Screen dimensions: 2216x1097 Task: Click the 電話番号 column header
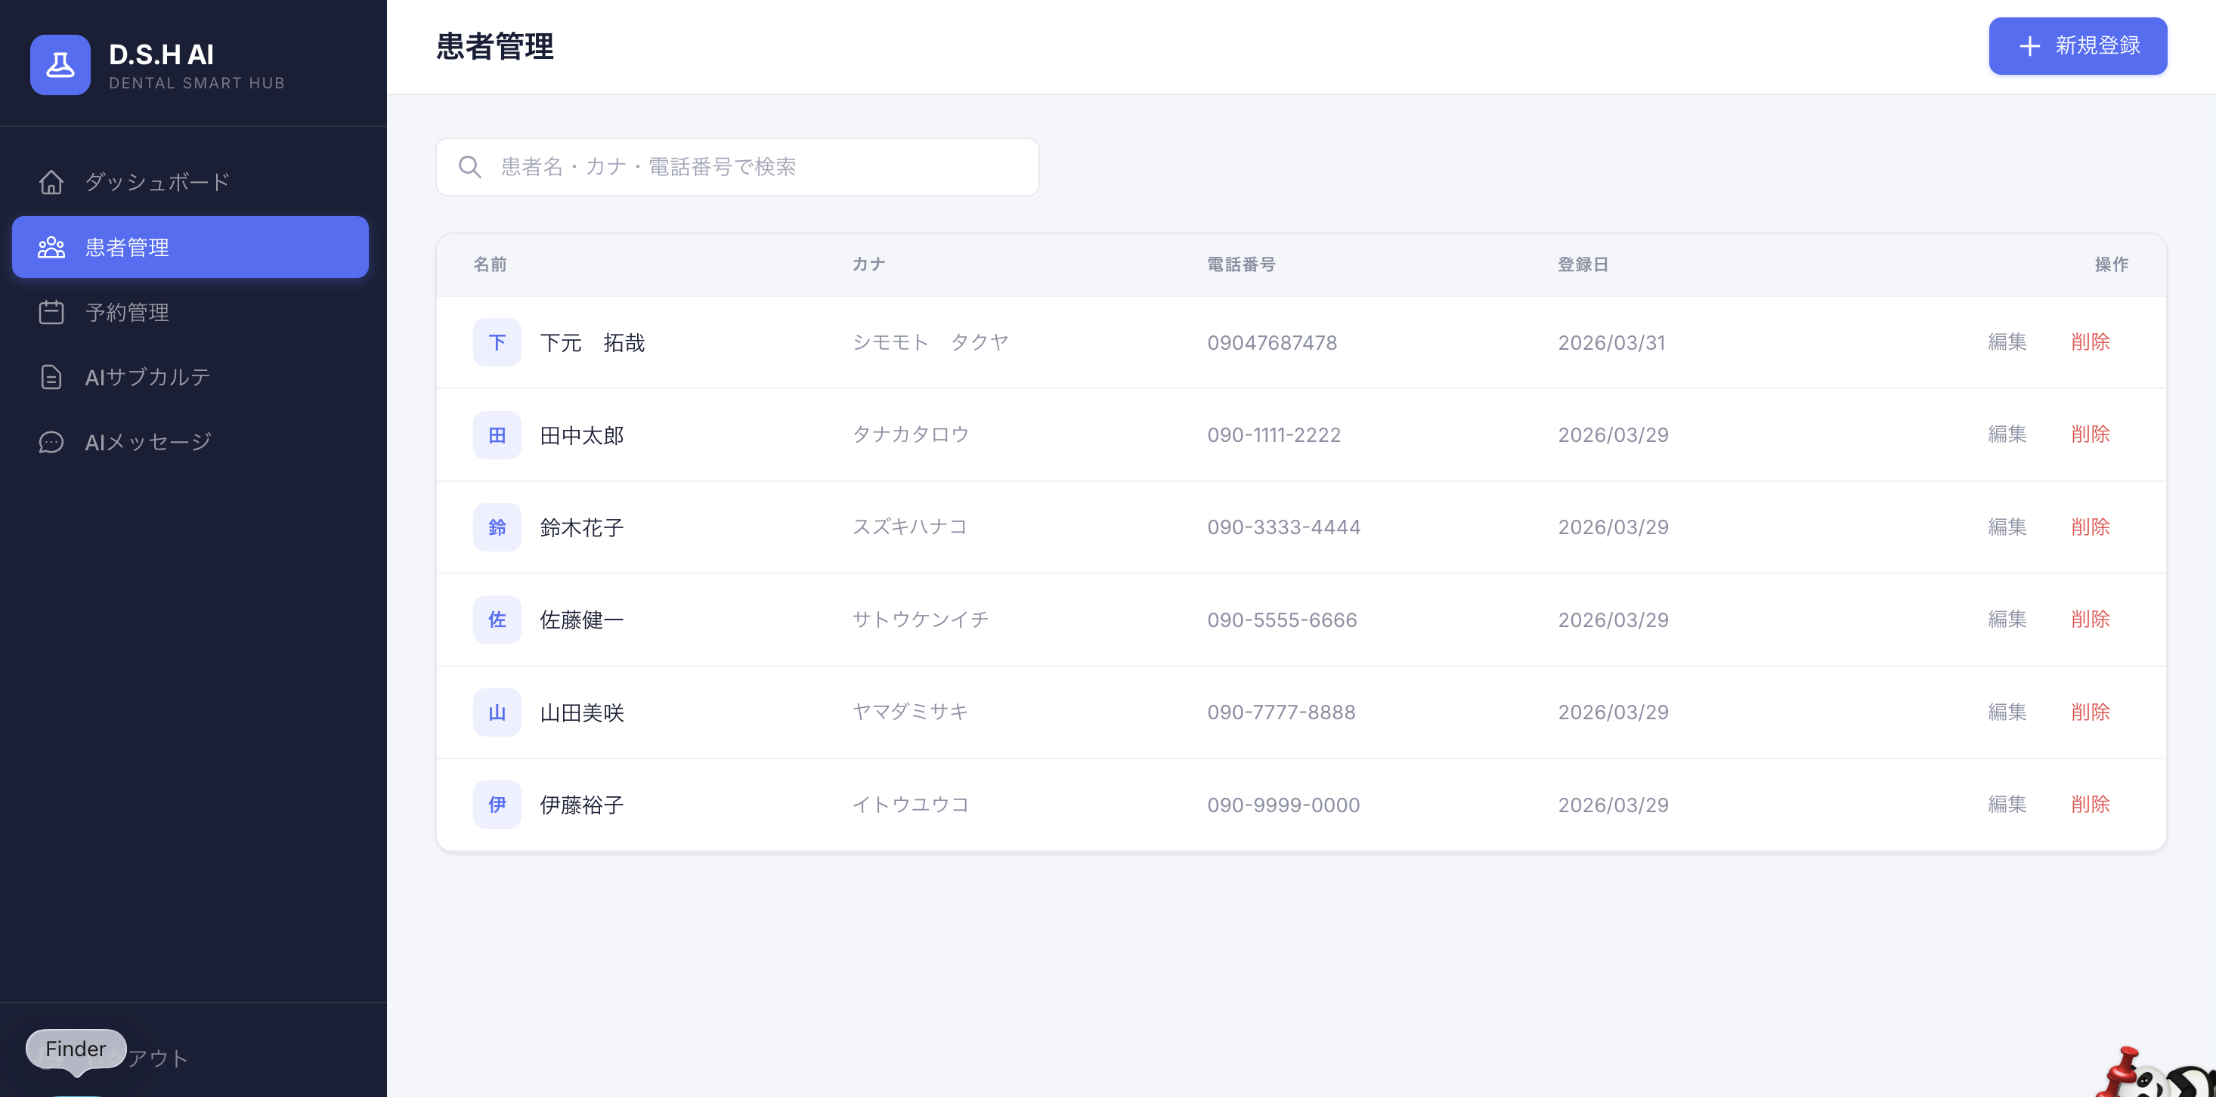[x=1241, y=264]
